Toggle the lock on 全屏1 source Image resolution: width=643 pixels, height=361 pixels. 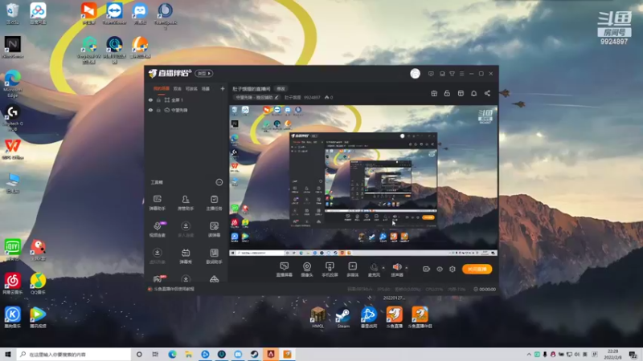pos(158,99)
